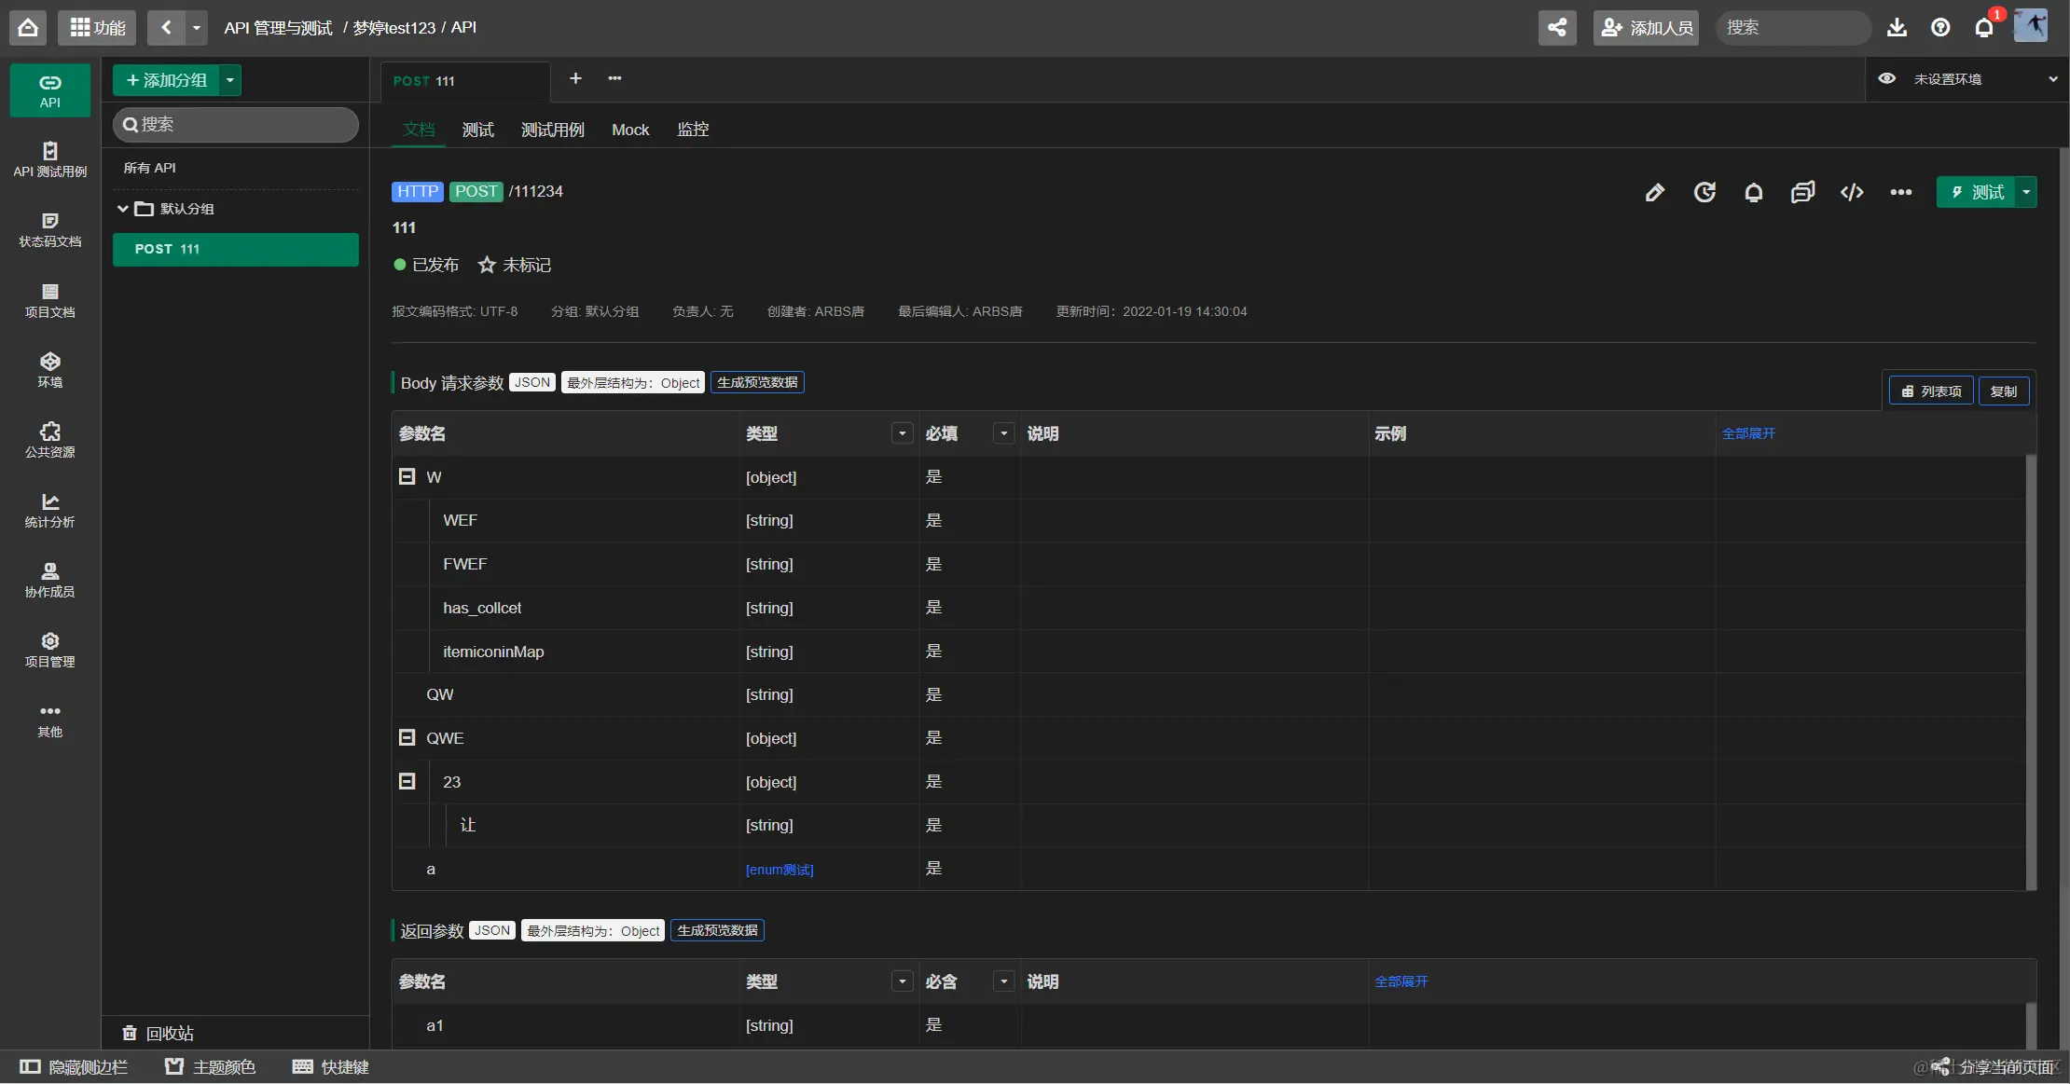Click the 复制 button
Screen dimensions: 2070x1084
coord(2003,391)
